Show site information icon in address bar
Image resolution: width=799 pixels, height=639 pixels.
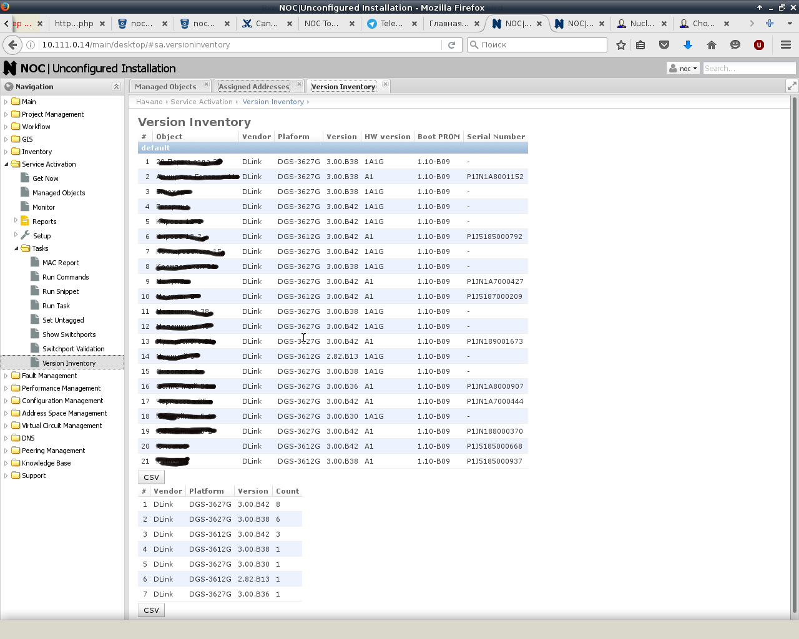click(x=30, y=45)
